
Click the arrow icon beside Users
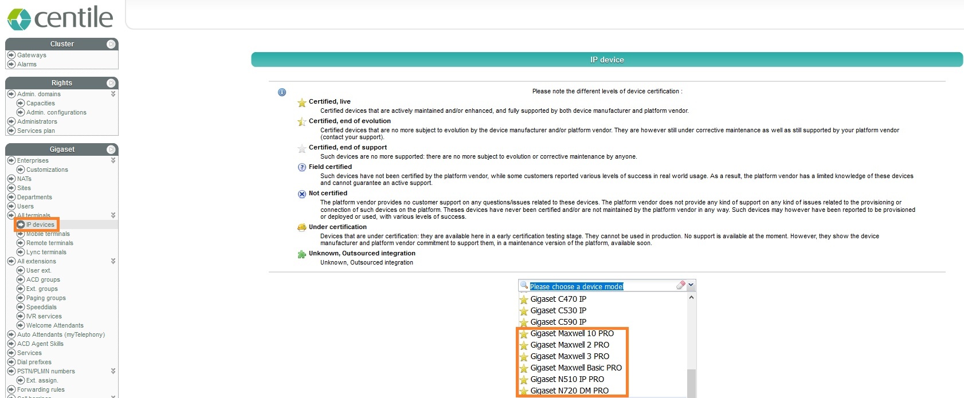(11, 206)
